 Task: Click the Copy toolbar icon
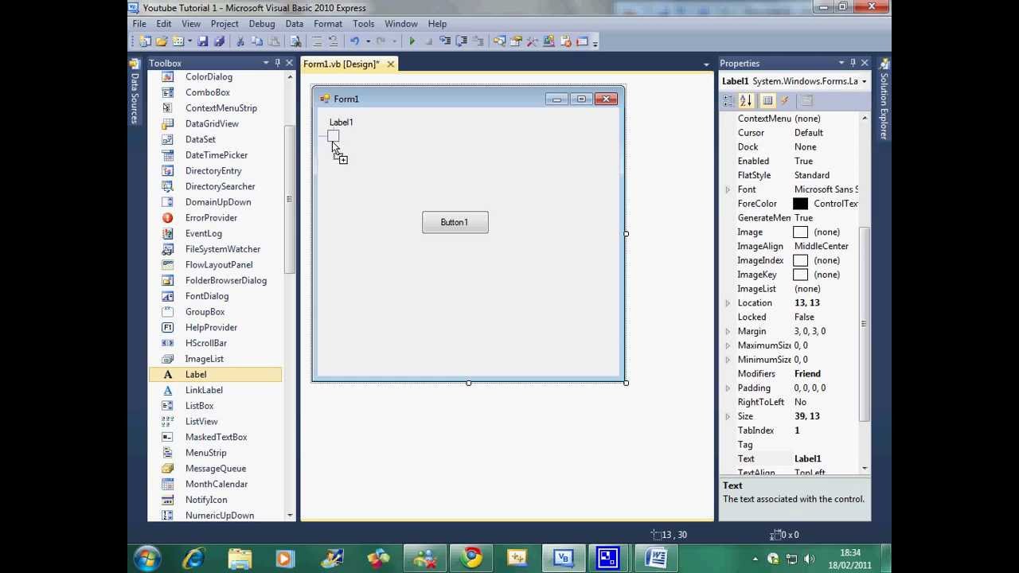[257, 41]
